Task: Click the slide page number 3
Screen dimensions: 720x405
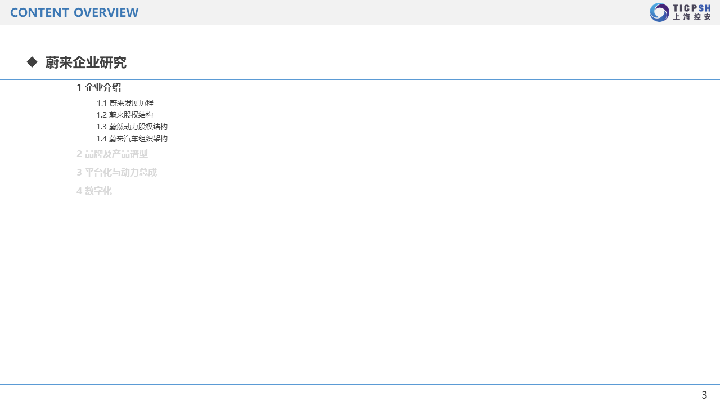Action: coord(704,395)
